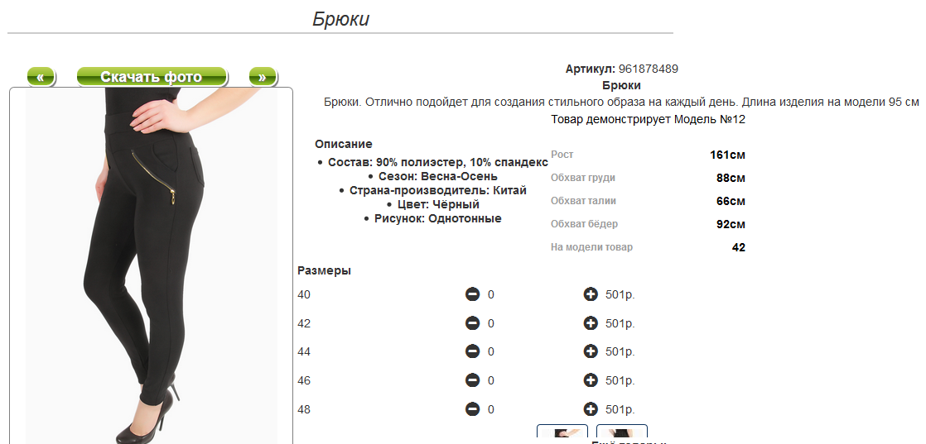
Task: Click the На модели товар value 42
Action: point(739,247)
